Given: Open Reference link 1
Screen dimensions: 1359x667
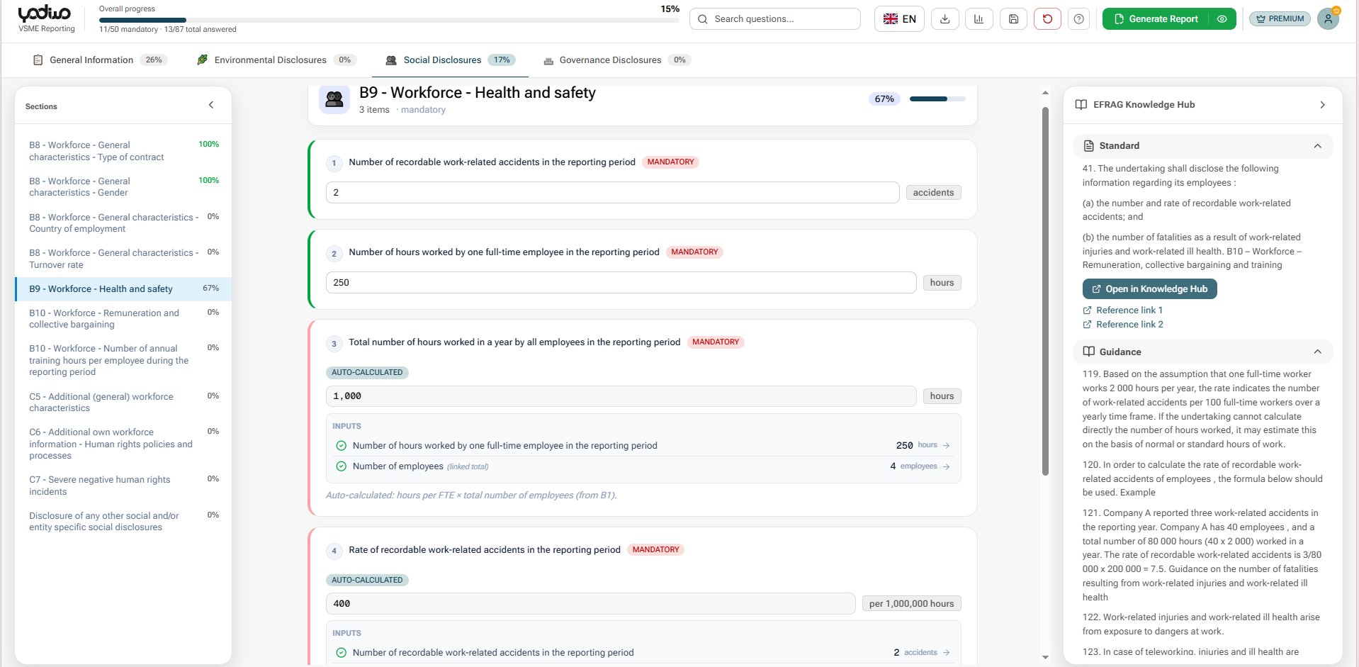Looking at the screenshot, I should point(1129,310).
